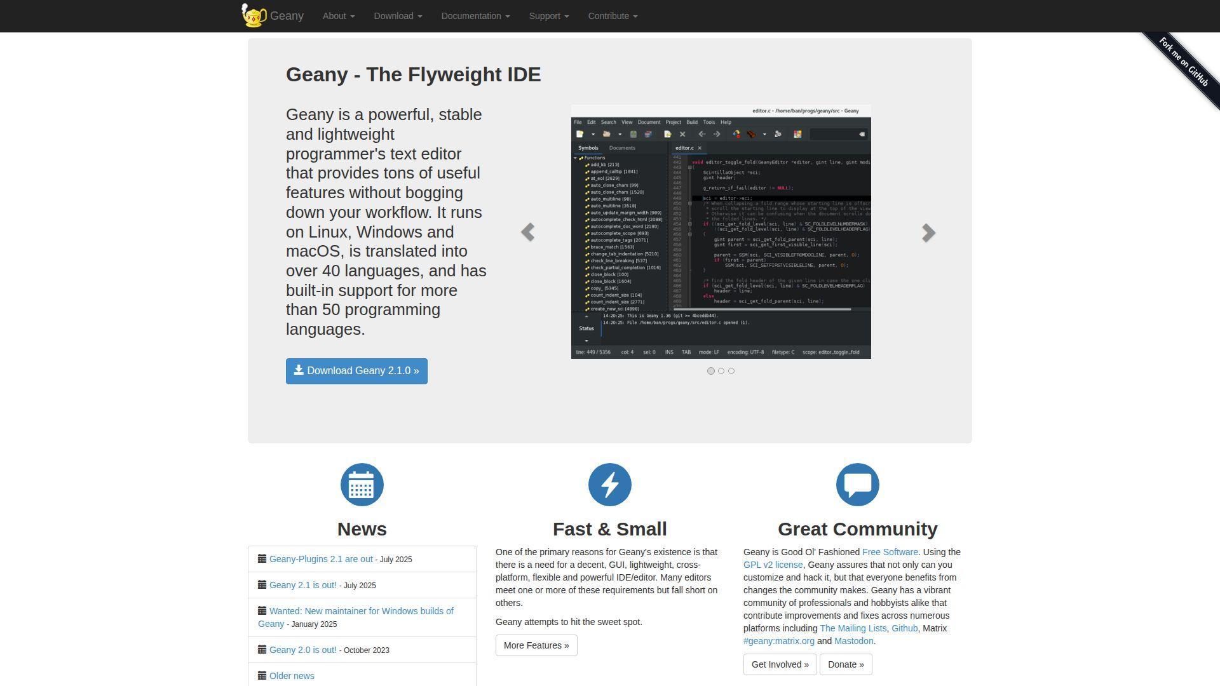Click the Fast & Small lightning icon
This screenshot has width=1220, height=686.
click(x=610, y=485)
